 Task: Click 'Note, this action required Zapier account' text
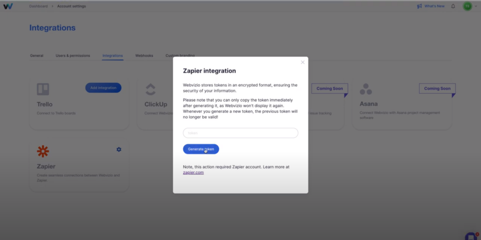tap(236, 167)
